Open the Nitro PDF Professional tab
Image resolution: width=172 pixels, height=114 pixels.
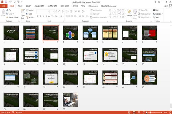tap(109, 6)
